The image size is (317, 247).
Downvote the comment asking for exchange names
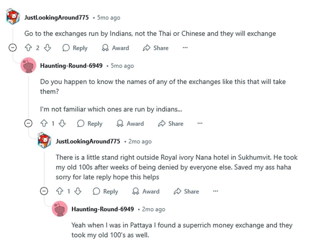tap(62, 124)
